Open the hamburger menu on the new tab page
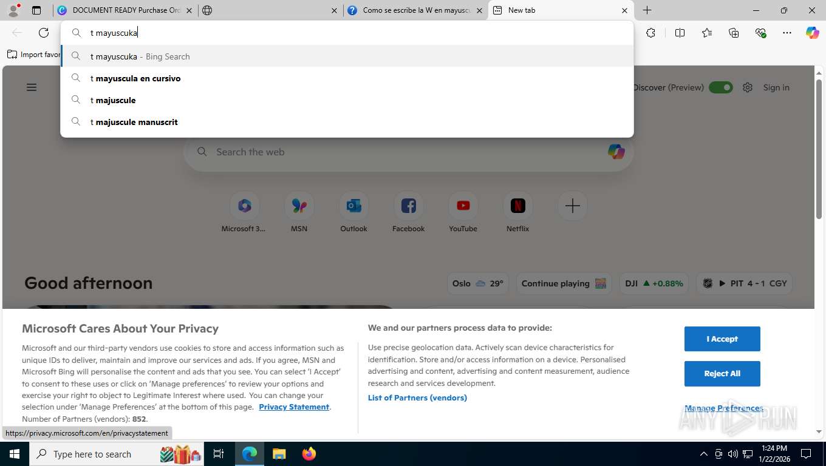 32,87
